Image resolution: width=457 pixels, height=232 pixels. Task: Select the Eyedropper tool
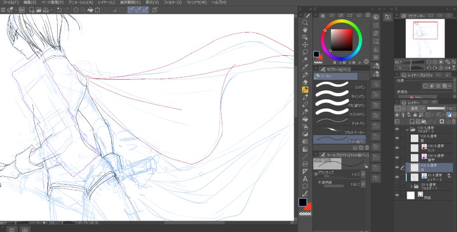(305, 67)
